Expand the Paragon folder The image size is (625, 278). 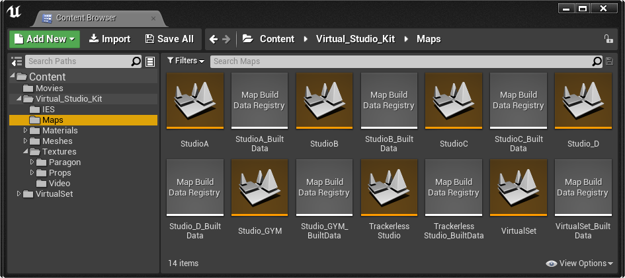click(32, 162)
